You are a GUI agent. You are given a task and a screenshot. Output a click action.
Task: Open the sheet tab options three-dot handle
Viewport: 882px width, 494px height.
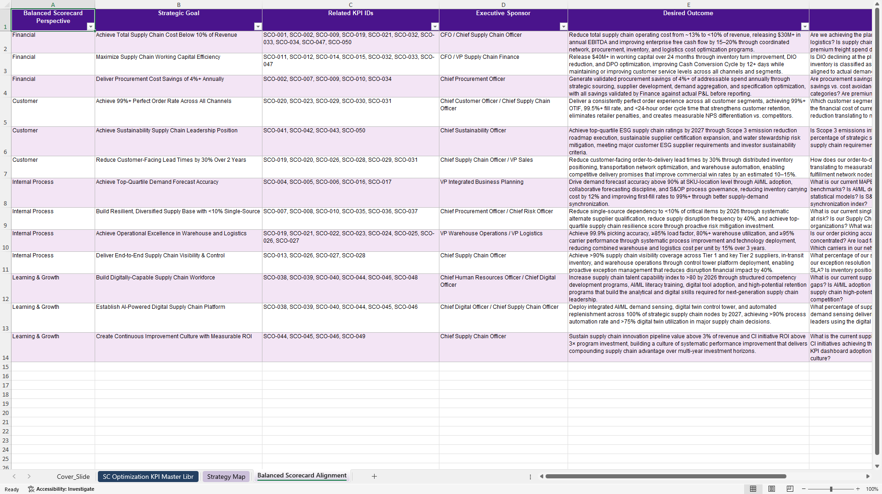click(530, 477)
